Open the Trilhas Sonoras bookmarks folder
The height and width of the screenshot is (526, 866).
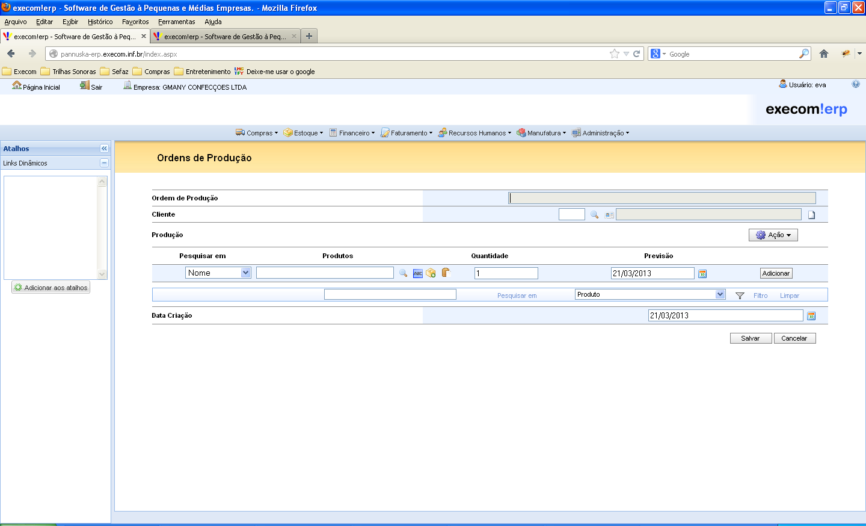tap(69, 71)
